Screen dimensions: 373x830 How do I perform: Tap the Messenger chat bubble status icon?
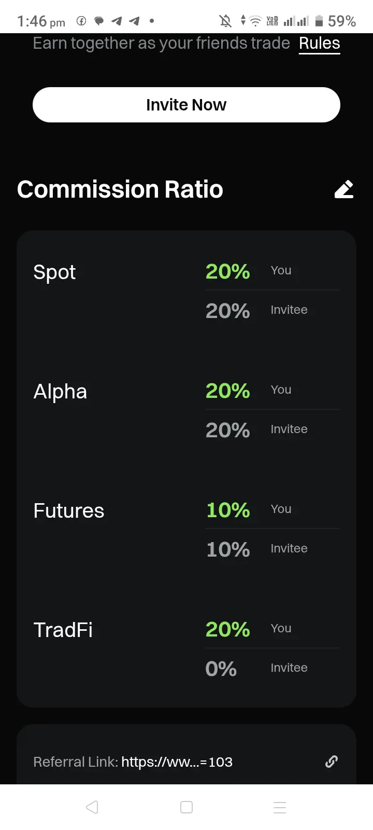click(x=99, y=21)
